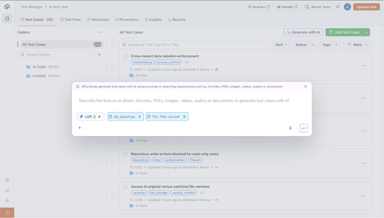Open the KaneAI external link
The image size is (384, 218).
287,7
